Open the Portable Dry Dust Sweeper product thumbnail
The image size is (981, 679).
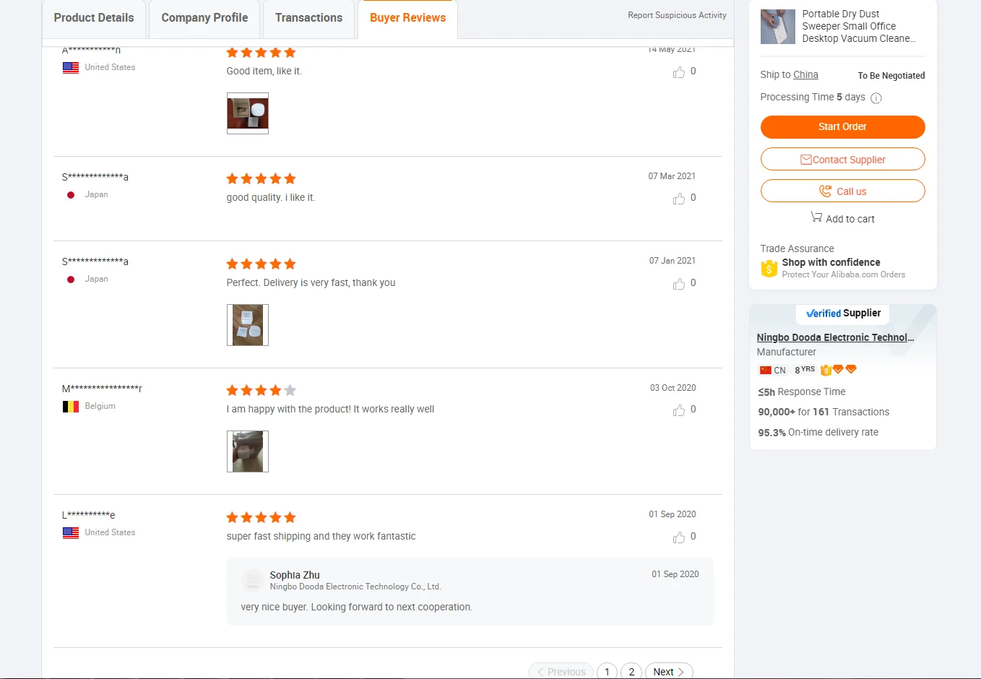click(778, 27)
